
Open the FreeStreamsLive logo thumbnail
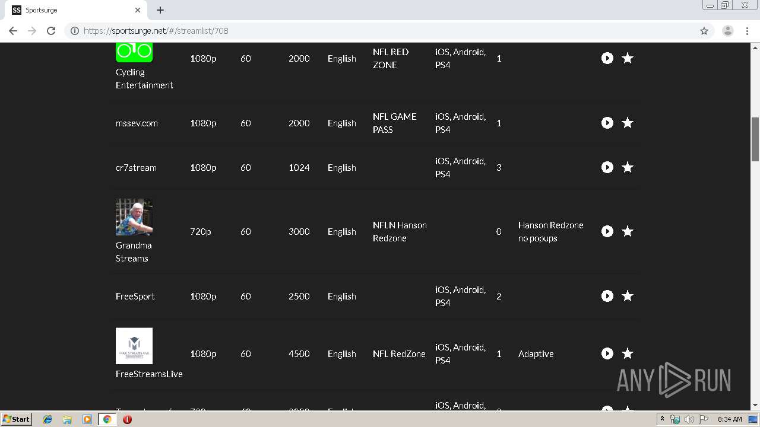click(134, 346)
